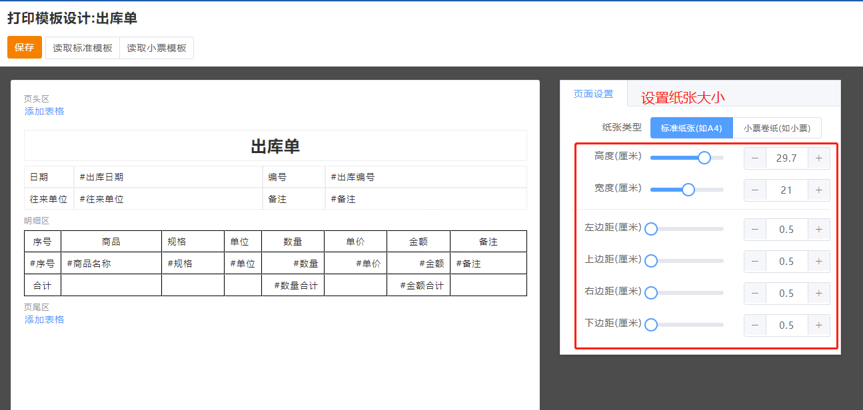This screenshot has height=410, width=863.
Task: Select 小票卷纸(如小票) paper type
Action: tap(776, 128)
